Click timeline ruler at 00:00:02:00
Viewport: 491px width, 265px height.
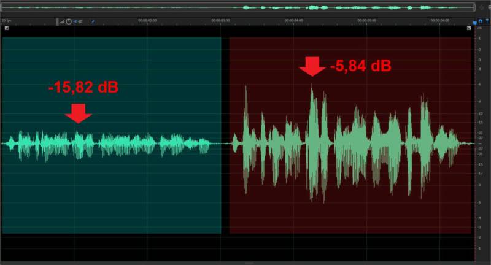click(147, 20)
